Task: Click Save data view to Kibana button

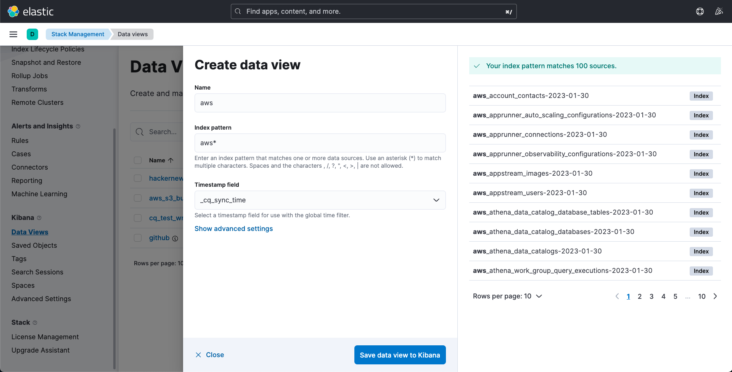Action: (x=400, y=355)
